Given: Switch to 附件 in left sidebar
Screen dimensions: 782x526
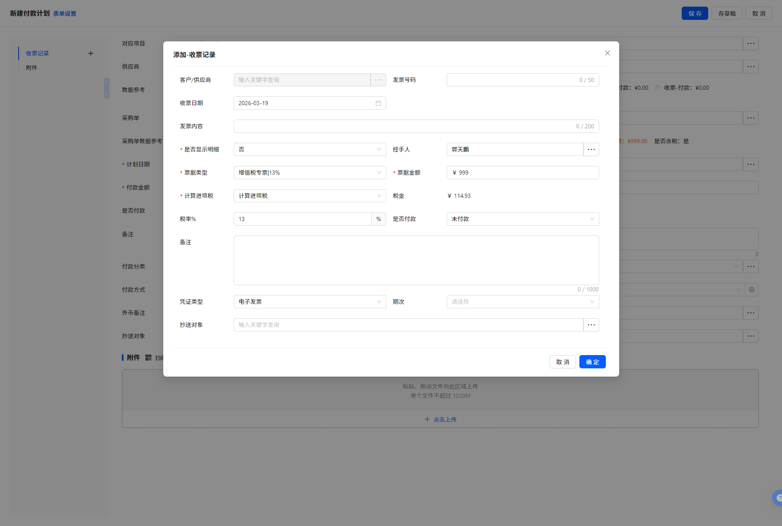Looking at the screenshot, I should click(31, 68).
